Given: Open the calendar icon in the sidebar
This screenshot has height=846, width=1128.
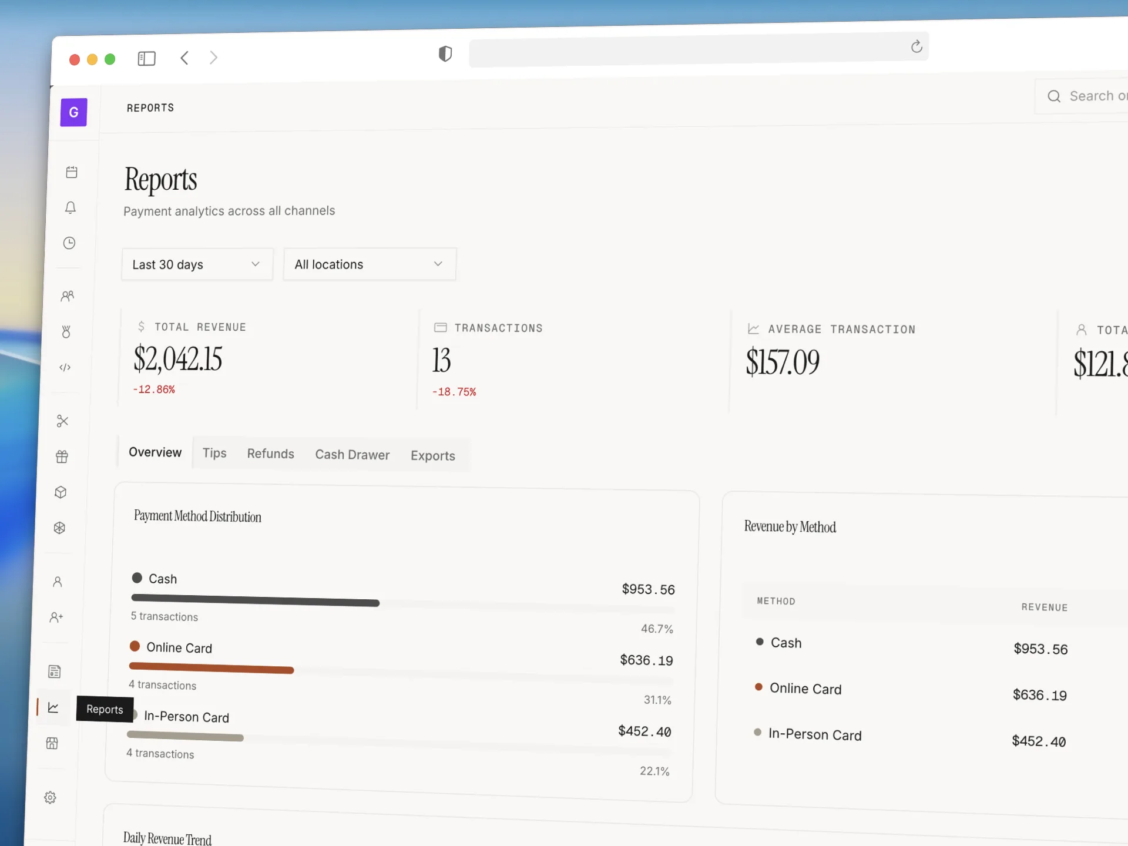Looking at the screenshot, I should (x=71, y=172).
